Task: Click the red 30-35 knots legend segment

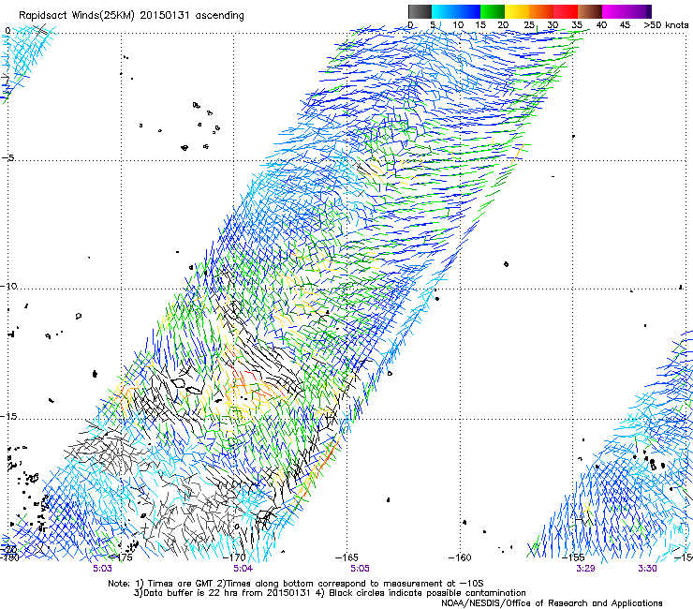Action: click(566, 11)
